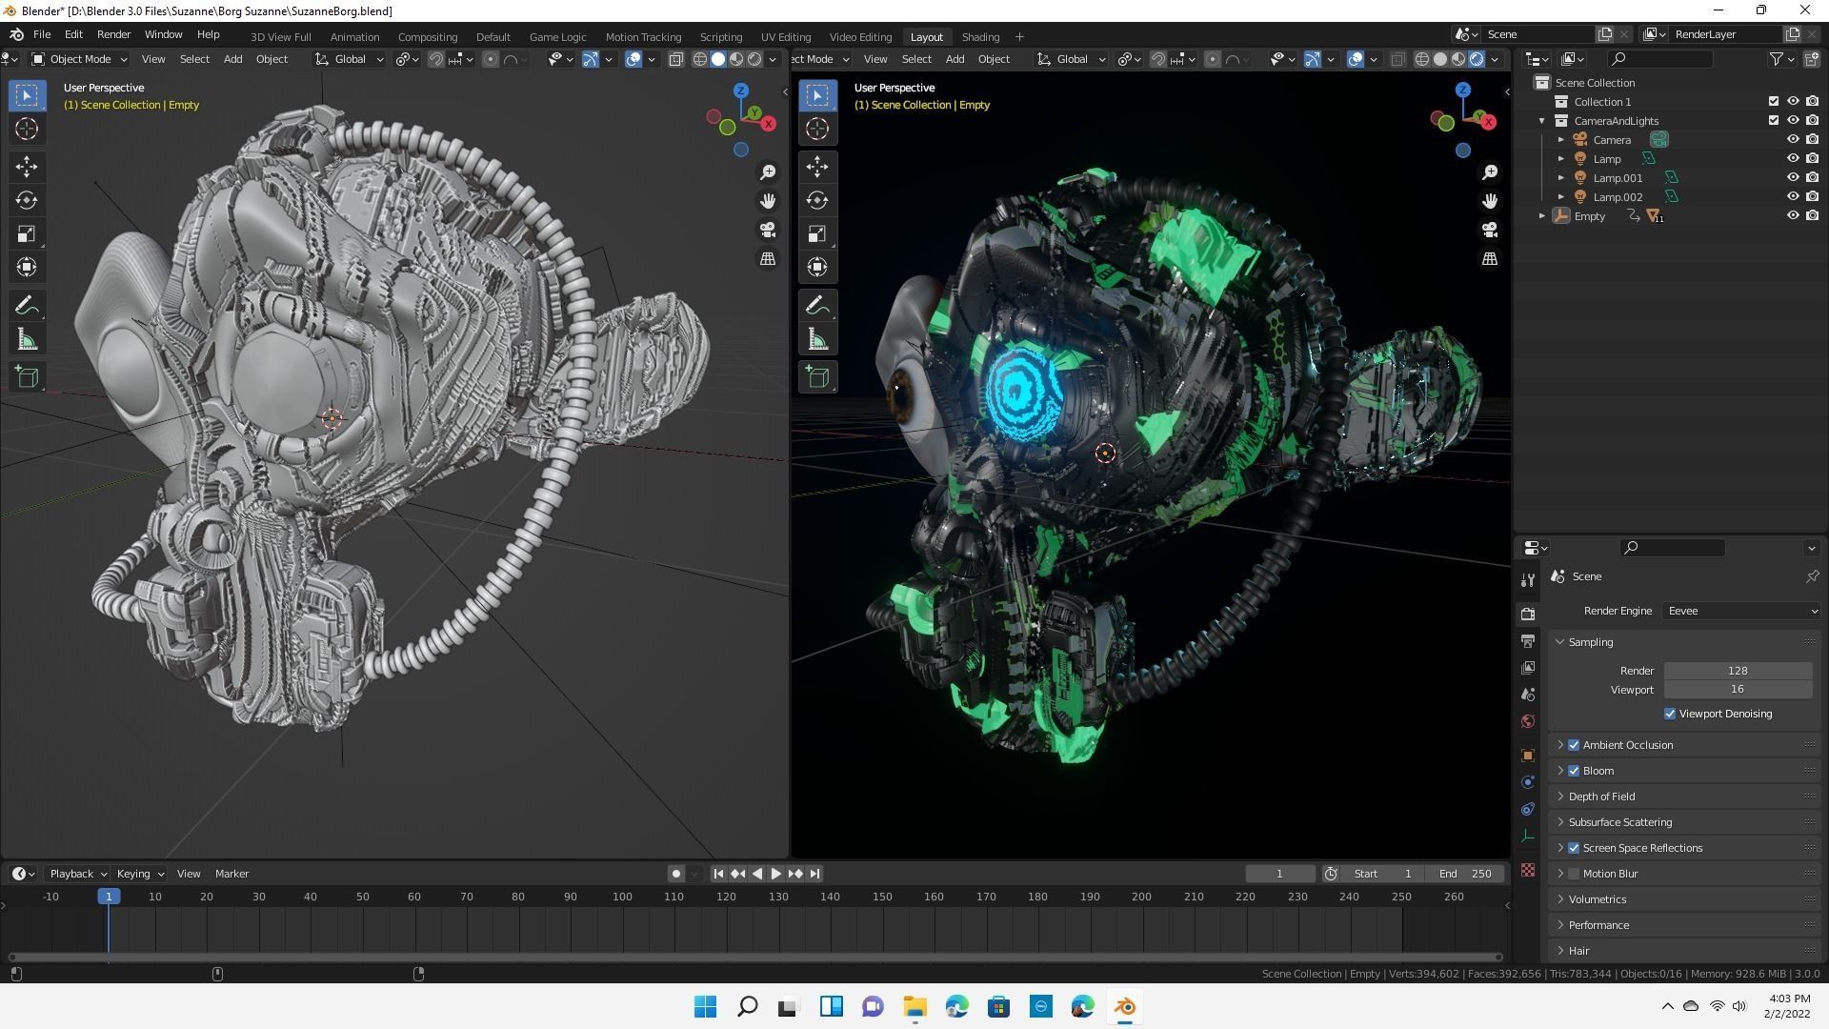The image size is (1829, 1029).
Task: Select the Measure tool in left viewport
Action: [x=27, y=339]
